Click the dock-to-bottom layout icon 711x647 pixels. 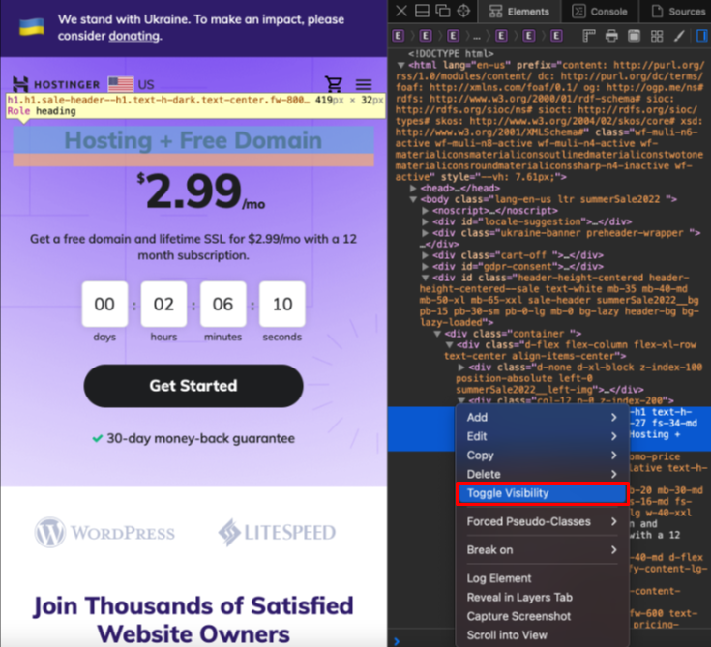pyautogui.click(x=421, y=11)
